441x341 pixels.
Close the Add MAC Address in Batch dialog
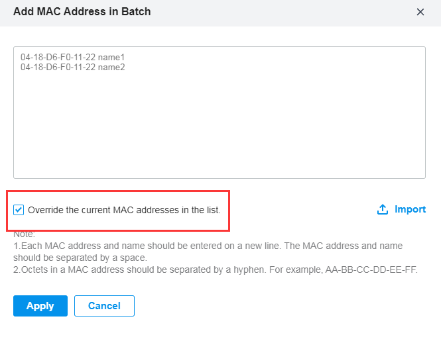420,12
